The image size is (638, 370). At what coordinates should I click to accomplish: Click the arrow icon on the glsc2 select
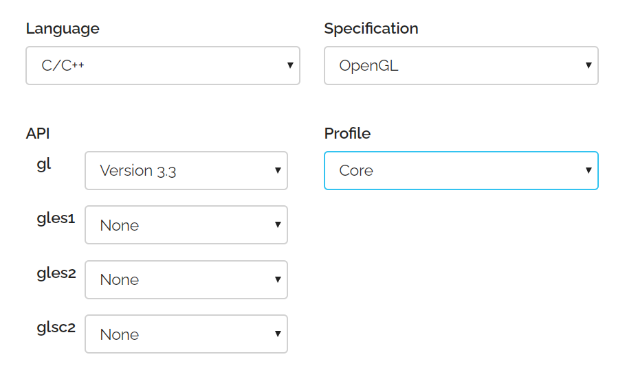278,334
